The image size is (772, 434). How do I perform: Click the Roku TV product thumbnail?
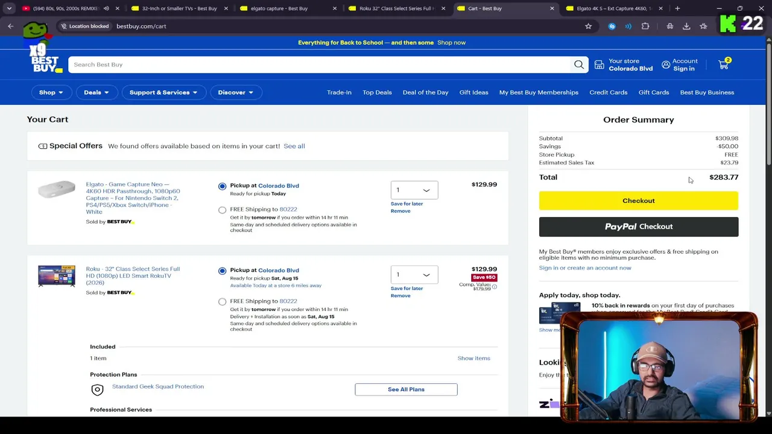click(57, 276)
